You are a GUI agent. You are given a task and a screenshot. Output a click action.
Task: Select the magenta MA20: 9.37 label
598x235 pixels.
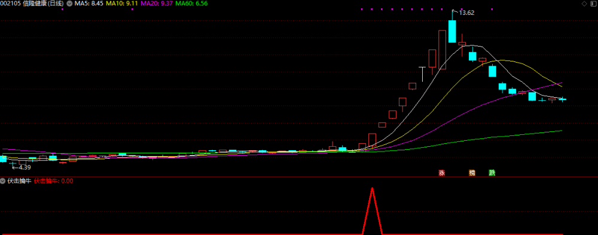pyautogui.click(x=157, y=4)
